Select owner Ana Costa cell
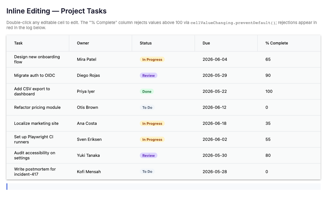Image resolution: width=327 pixels, height=208 pixels. [101, 124]
